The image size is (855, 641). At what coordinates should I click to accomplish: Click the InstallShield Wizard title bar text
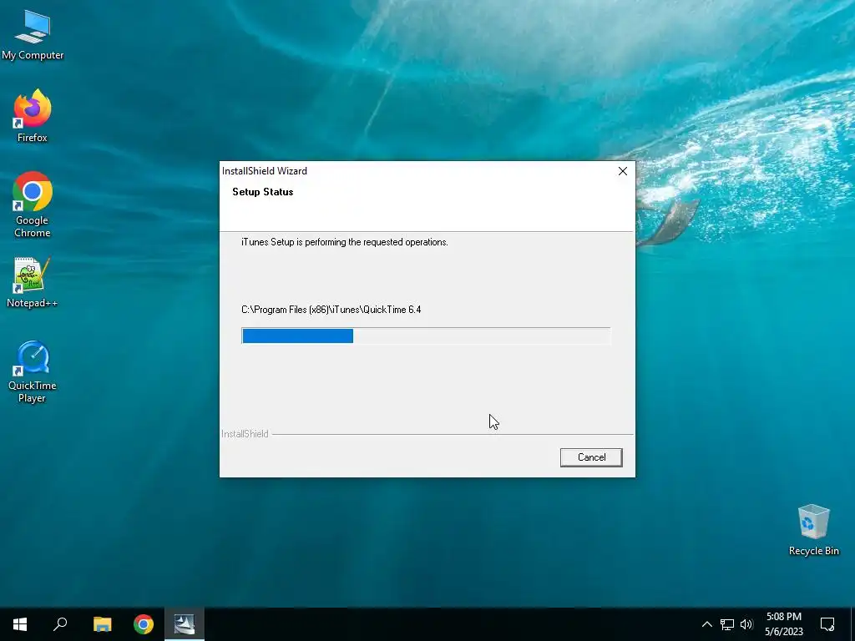pyautogui.click(x=265, y=171)
